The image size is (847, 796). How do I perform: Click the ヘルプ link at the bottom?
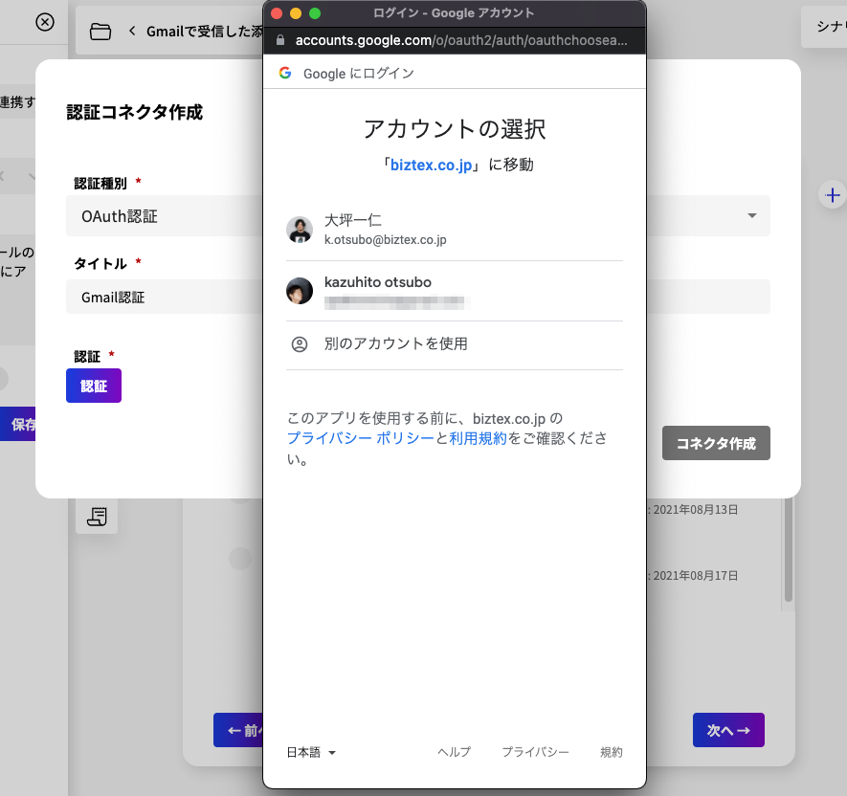(454, 752)
